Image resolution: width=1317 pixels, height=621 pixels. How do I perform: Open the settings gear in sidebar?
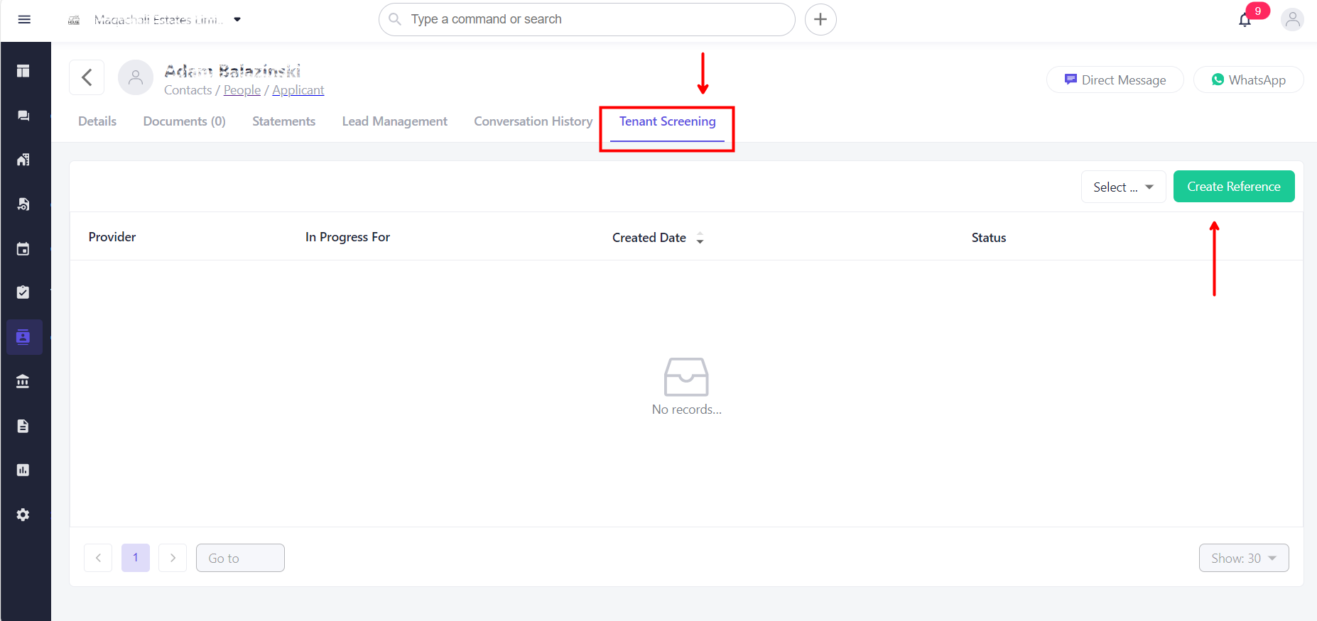23,515
